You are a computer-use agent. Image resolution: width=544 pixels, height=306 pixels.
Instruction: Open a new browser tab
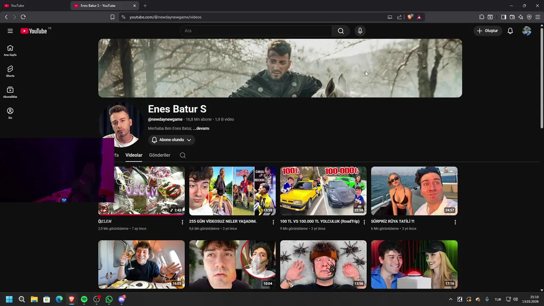145,6
